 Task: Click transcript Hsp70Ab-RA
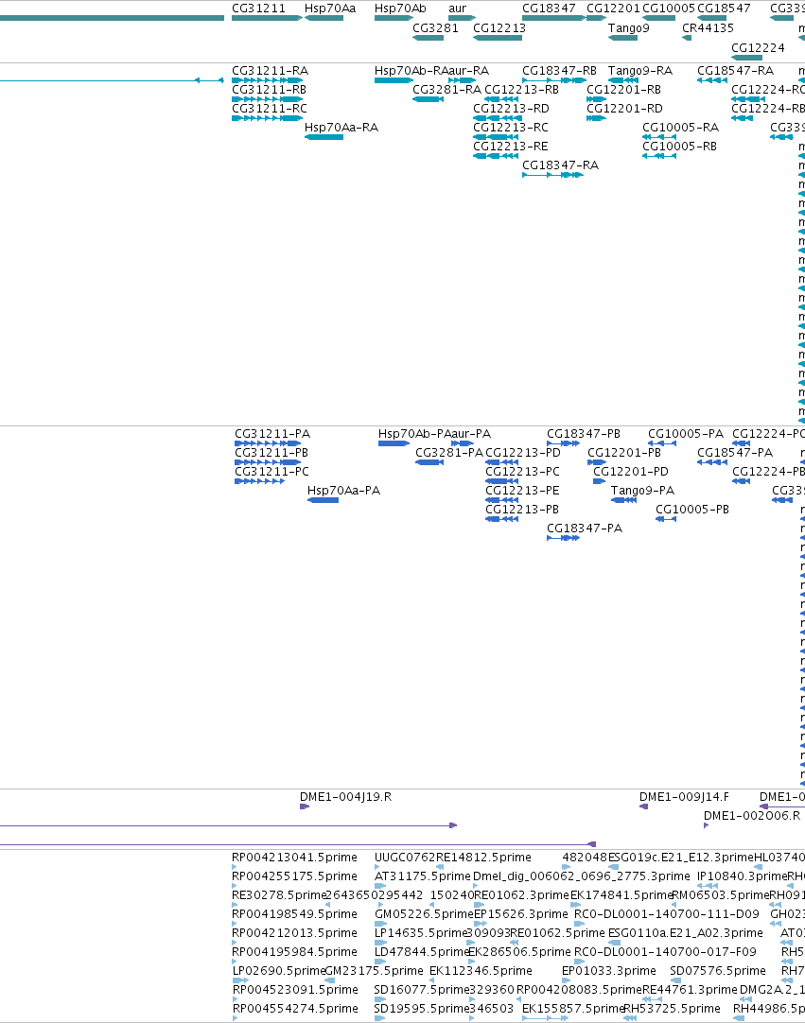(x=411, y=71)
